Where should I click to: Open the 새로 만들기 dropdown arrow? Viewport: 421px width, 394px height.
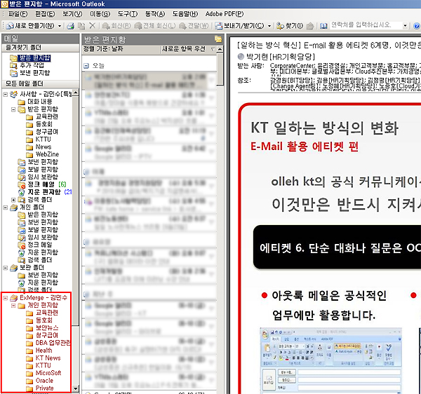(60, 26)
